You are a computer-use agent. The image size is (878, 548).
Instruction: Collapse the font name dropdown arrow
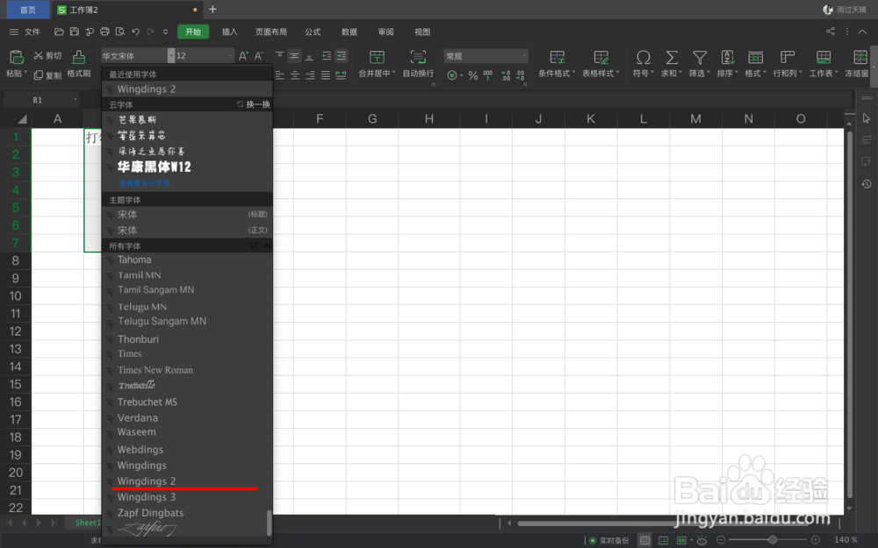tap(171, 56)
